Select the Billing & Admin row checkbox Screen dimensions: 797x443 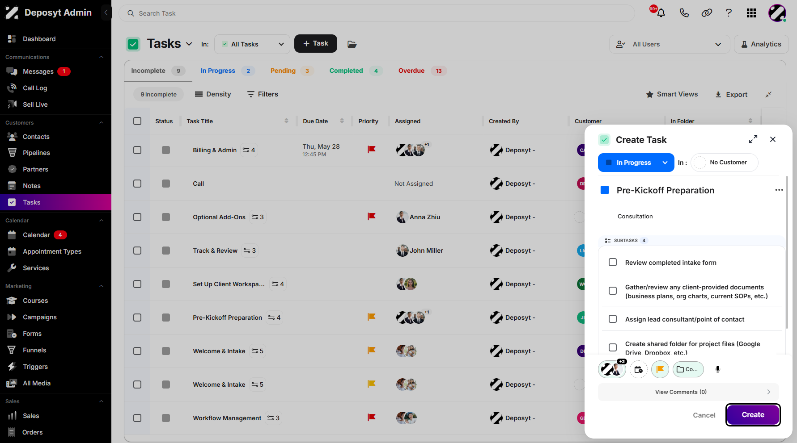click(137, 150)
